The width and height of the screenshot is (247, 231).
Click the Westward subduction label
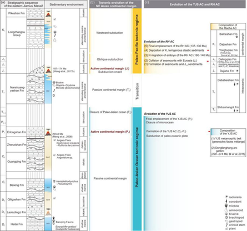tap(109, 33)
